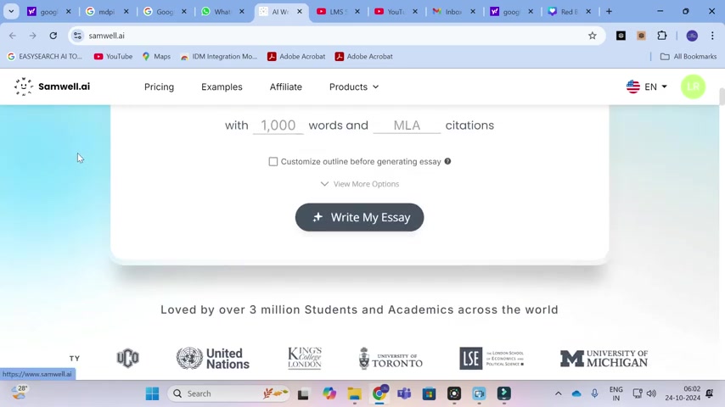Click the LSE logo
Image resolution: width=725 pixels, height=407 pixels.
point(492,359)
